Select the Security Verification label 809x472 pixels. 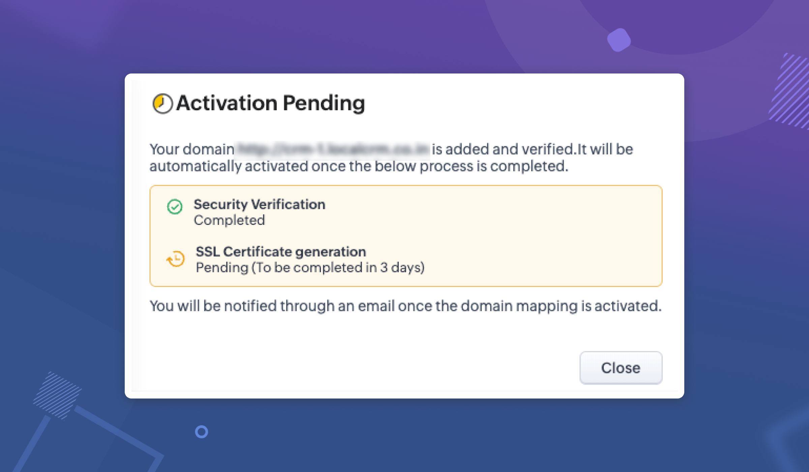(x=260, y=204)
